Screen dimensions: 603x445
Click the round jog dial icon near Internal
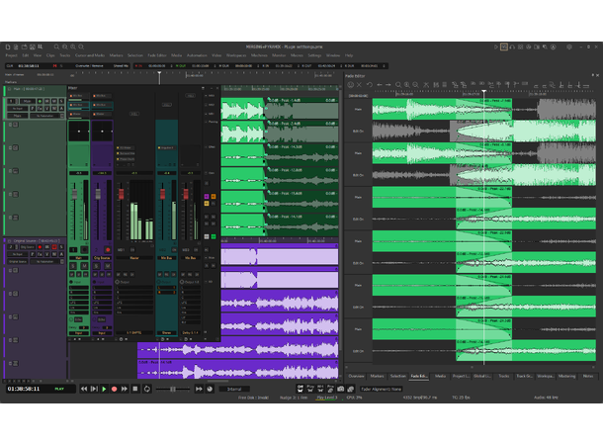tap(210, 389)
